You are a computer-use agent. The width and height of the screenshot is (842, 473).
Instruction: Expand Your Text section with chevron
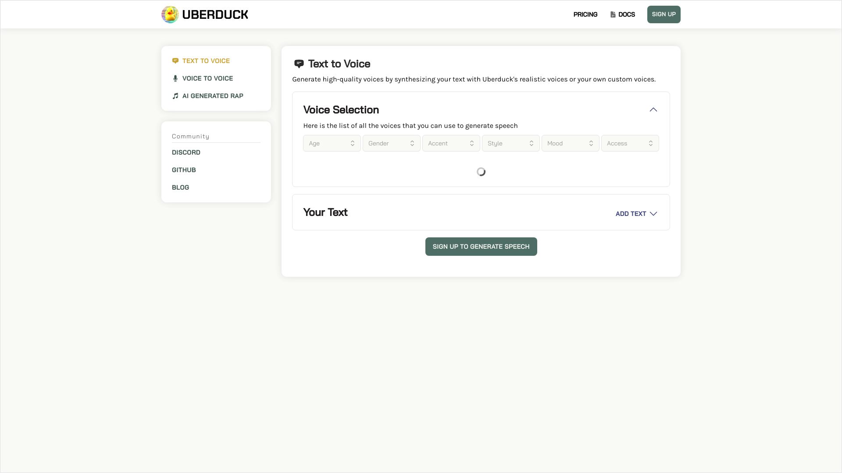click(x=653, y=214)
